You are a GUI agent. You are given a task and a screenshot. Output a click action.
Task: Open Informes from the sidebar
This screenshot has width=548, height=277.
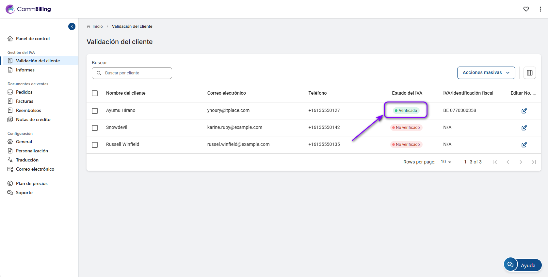tap(25, 70)
